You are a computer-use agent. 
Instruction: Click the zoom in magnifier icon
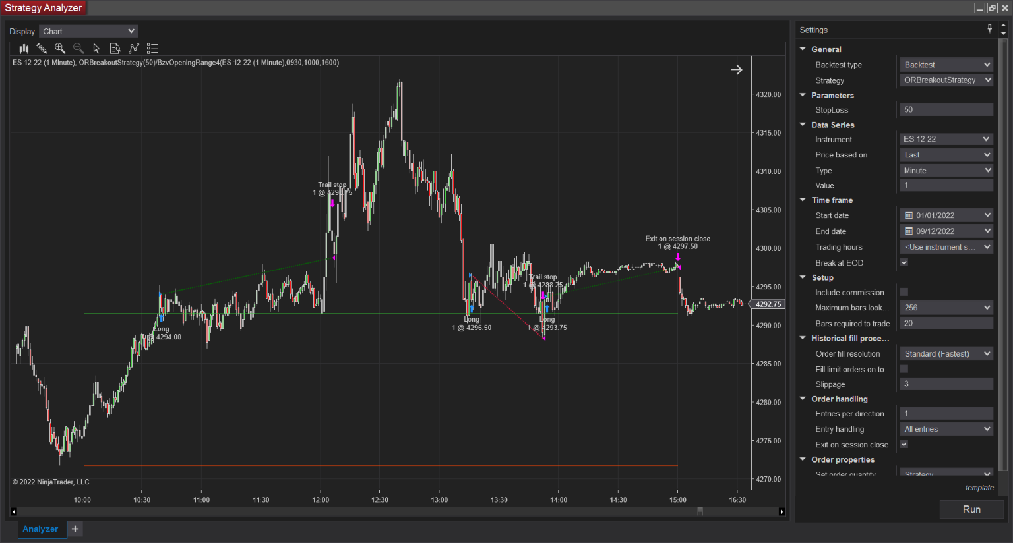(60, 48)
